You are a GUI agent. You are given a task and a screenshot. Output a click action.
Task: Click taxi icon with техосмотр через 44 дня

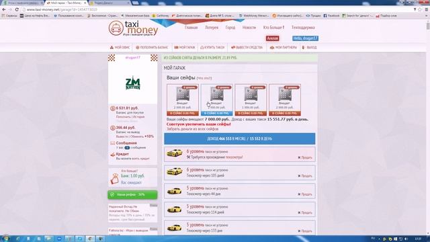pyautogui.click(x=175, y=190)
